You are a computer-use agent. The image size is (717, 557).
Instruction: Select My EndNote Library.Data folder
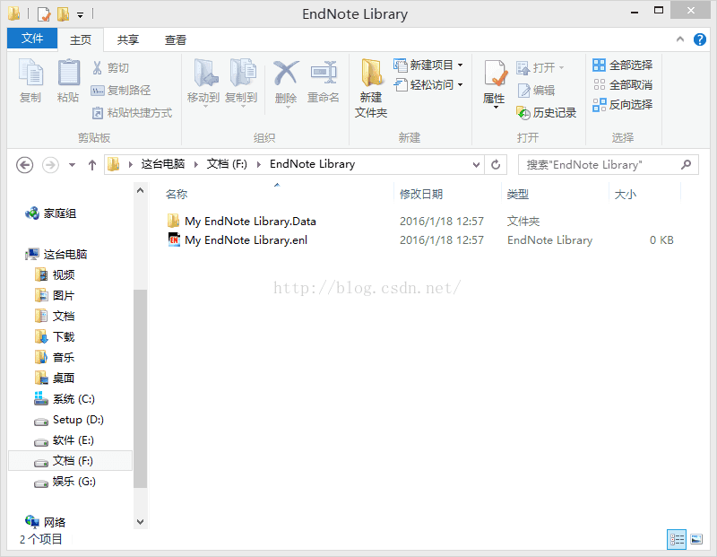241,221
